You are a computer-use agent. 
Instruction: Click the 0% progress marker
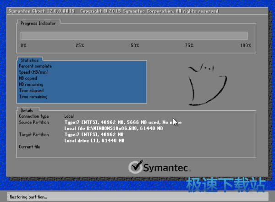23,45
